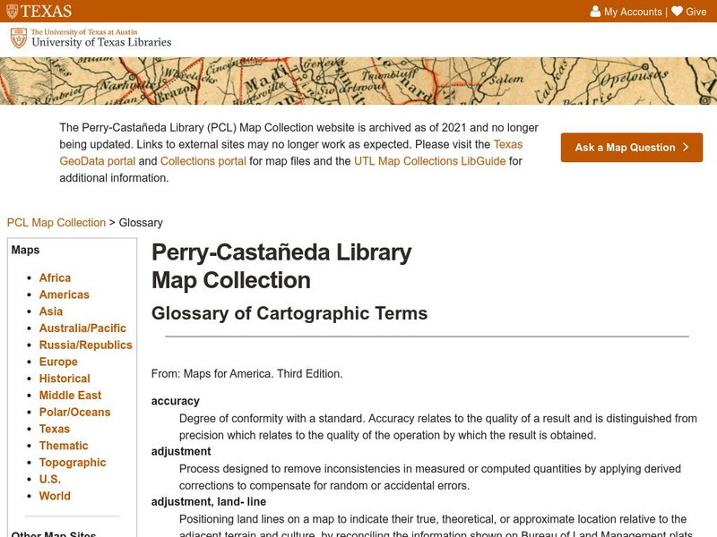Click the 'adjustment' glossary term

click(181, 451)
